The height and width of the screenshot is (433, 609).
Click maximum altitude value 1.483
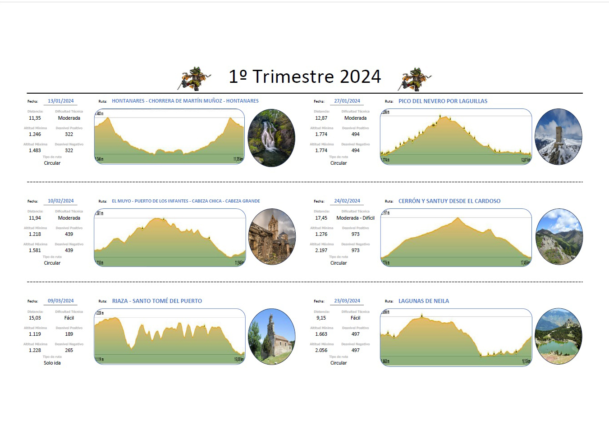[35, 151]
